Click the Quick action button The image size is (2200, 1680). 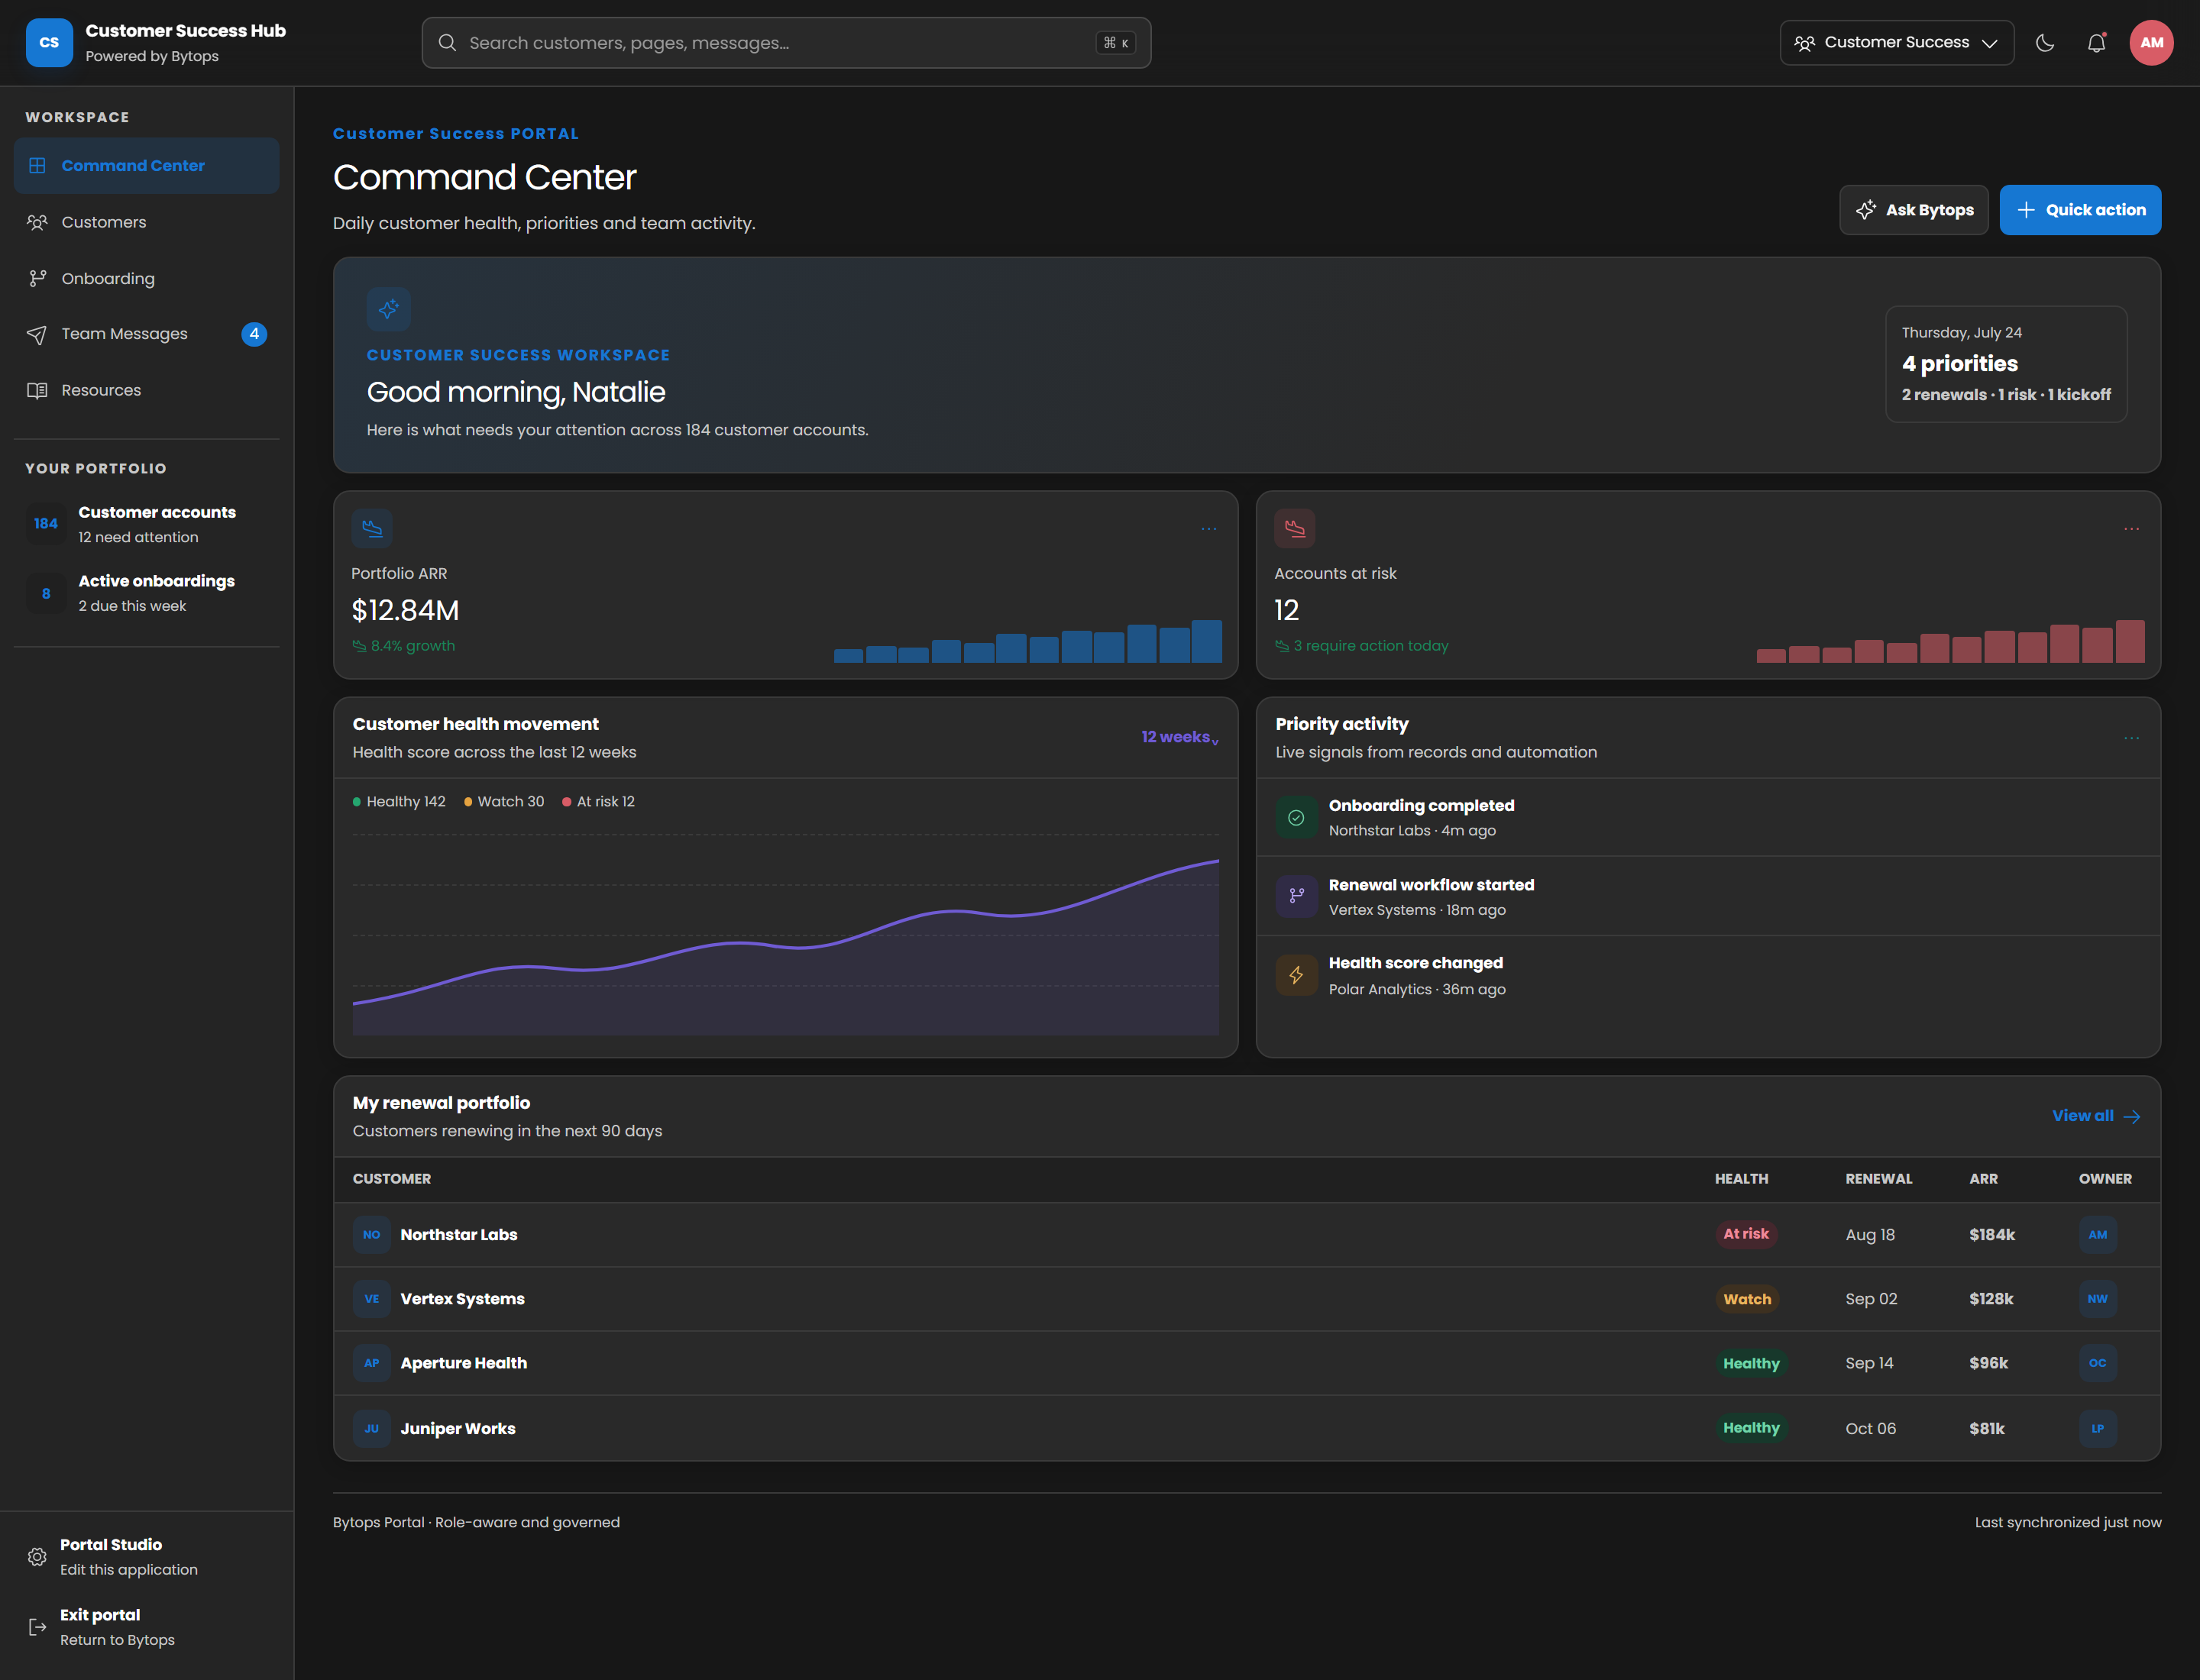pos(2080,210)
